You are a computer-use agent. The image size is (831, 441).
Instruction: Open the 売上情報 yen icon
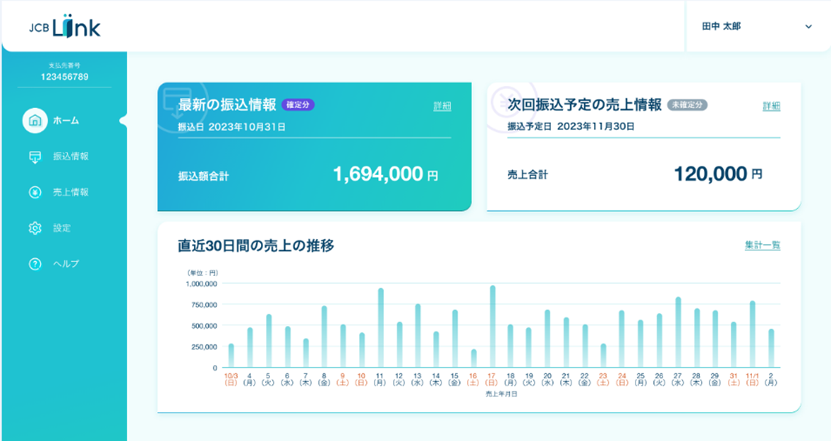click(x=35, y=193)
